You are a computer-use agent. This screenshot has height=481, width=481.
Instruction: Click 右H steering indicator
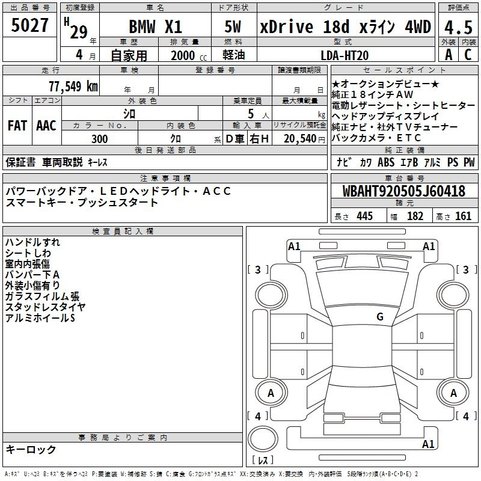coord(259,139)
